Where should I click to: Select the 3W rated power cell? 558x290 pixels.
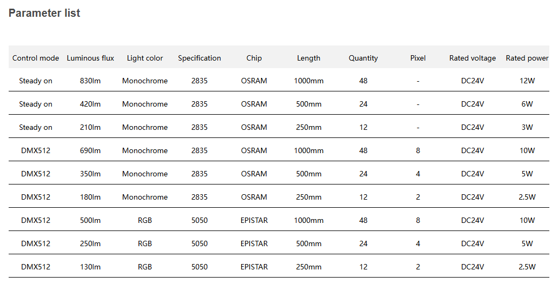pyautogui.click(x=527, y=128)
